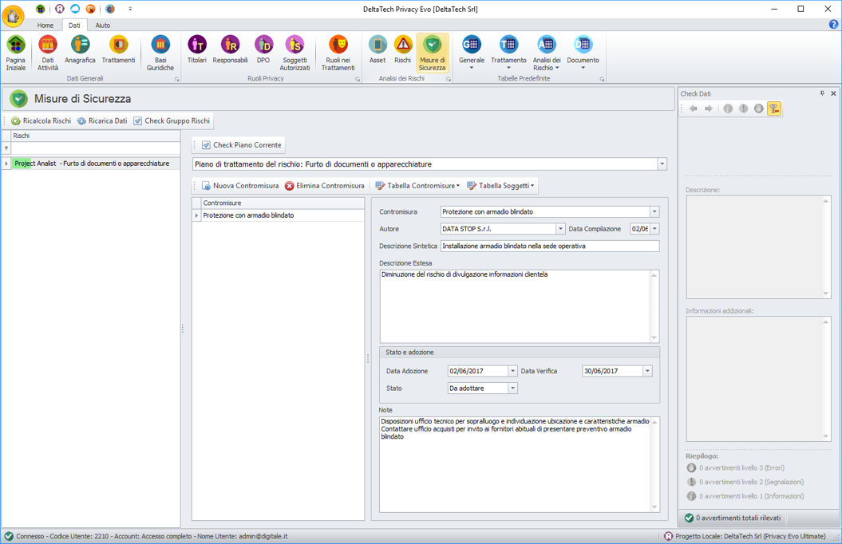This screenshot has width=842, height=544.
Task: Pin the Check Dati panel
Action: point(822,93)
